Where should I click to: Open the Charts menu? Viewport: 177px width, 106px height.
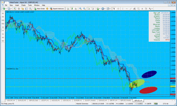click(x=24, y=5)
